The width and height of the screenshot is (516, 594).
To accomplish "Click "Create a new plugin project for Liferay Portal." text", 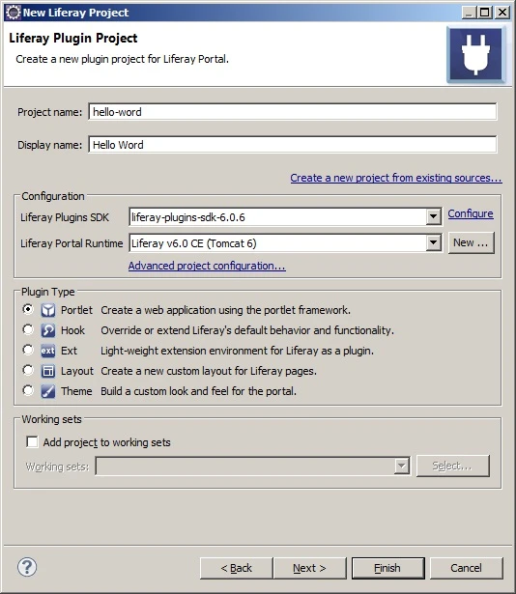I will pyautogui.click(x=122, y=59).
